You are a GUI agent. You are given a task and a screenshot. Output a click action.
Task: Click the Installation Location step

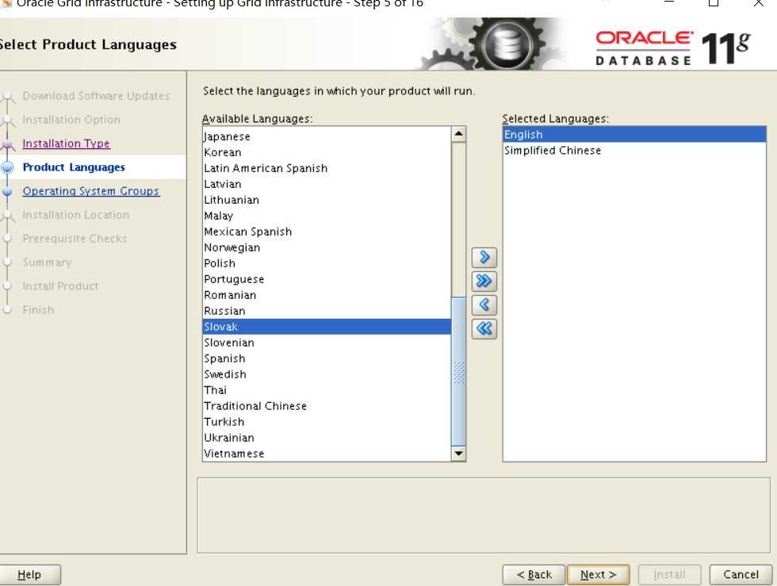pos(76,215)
